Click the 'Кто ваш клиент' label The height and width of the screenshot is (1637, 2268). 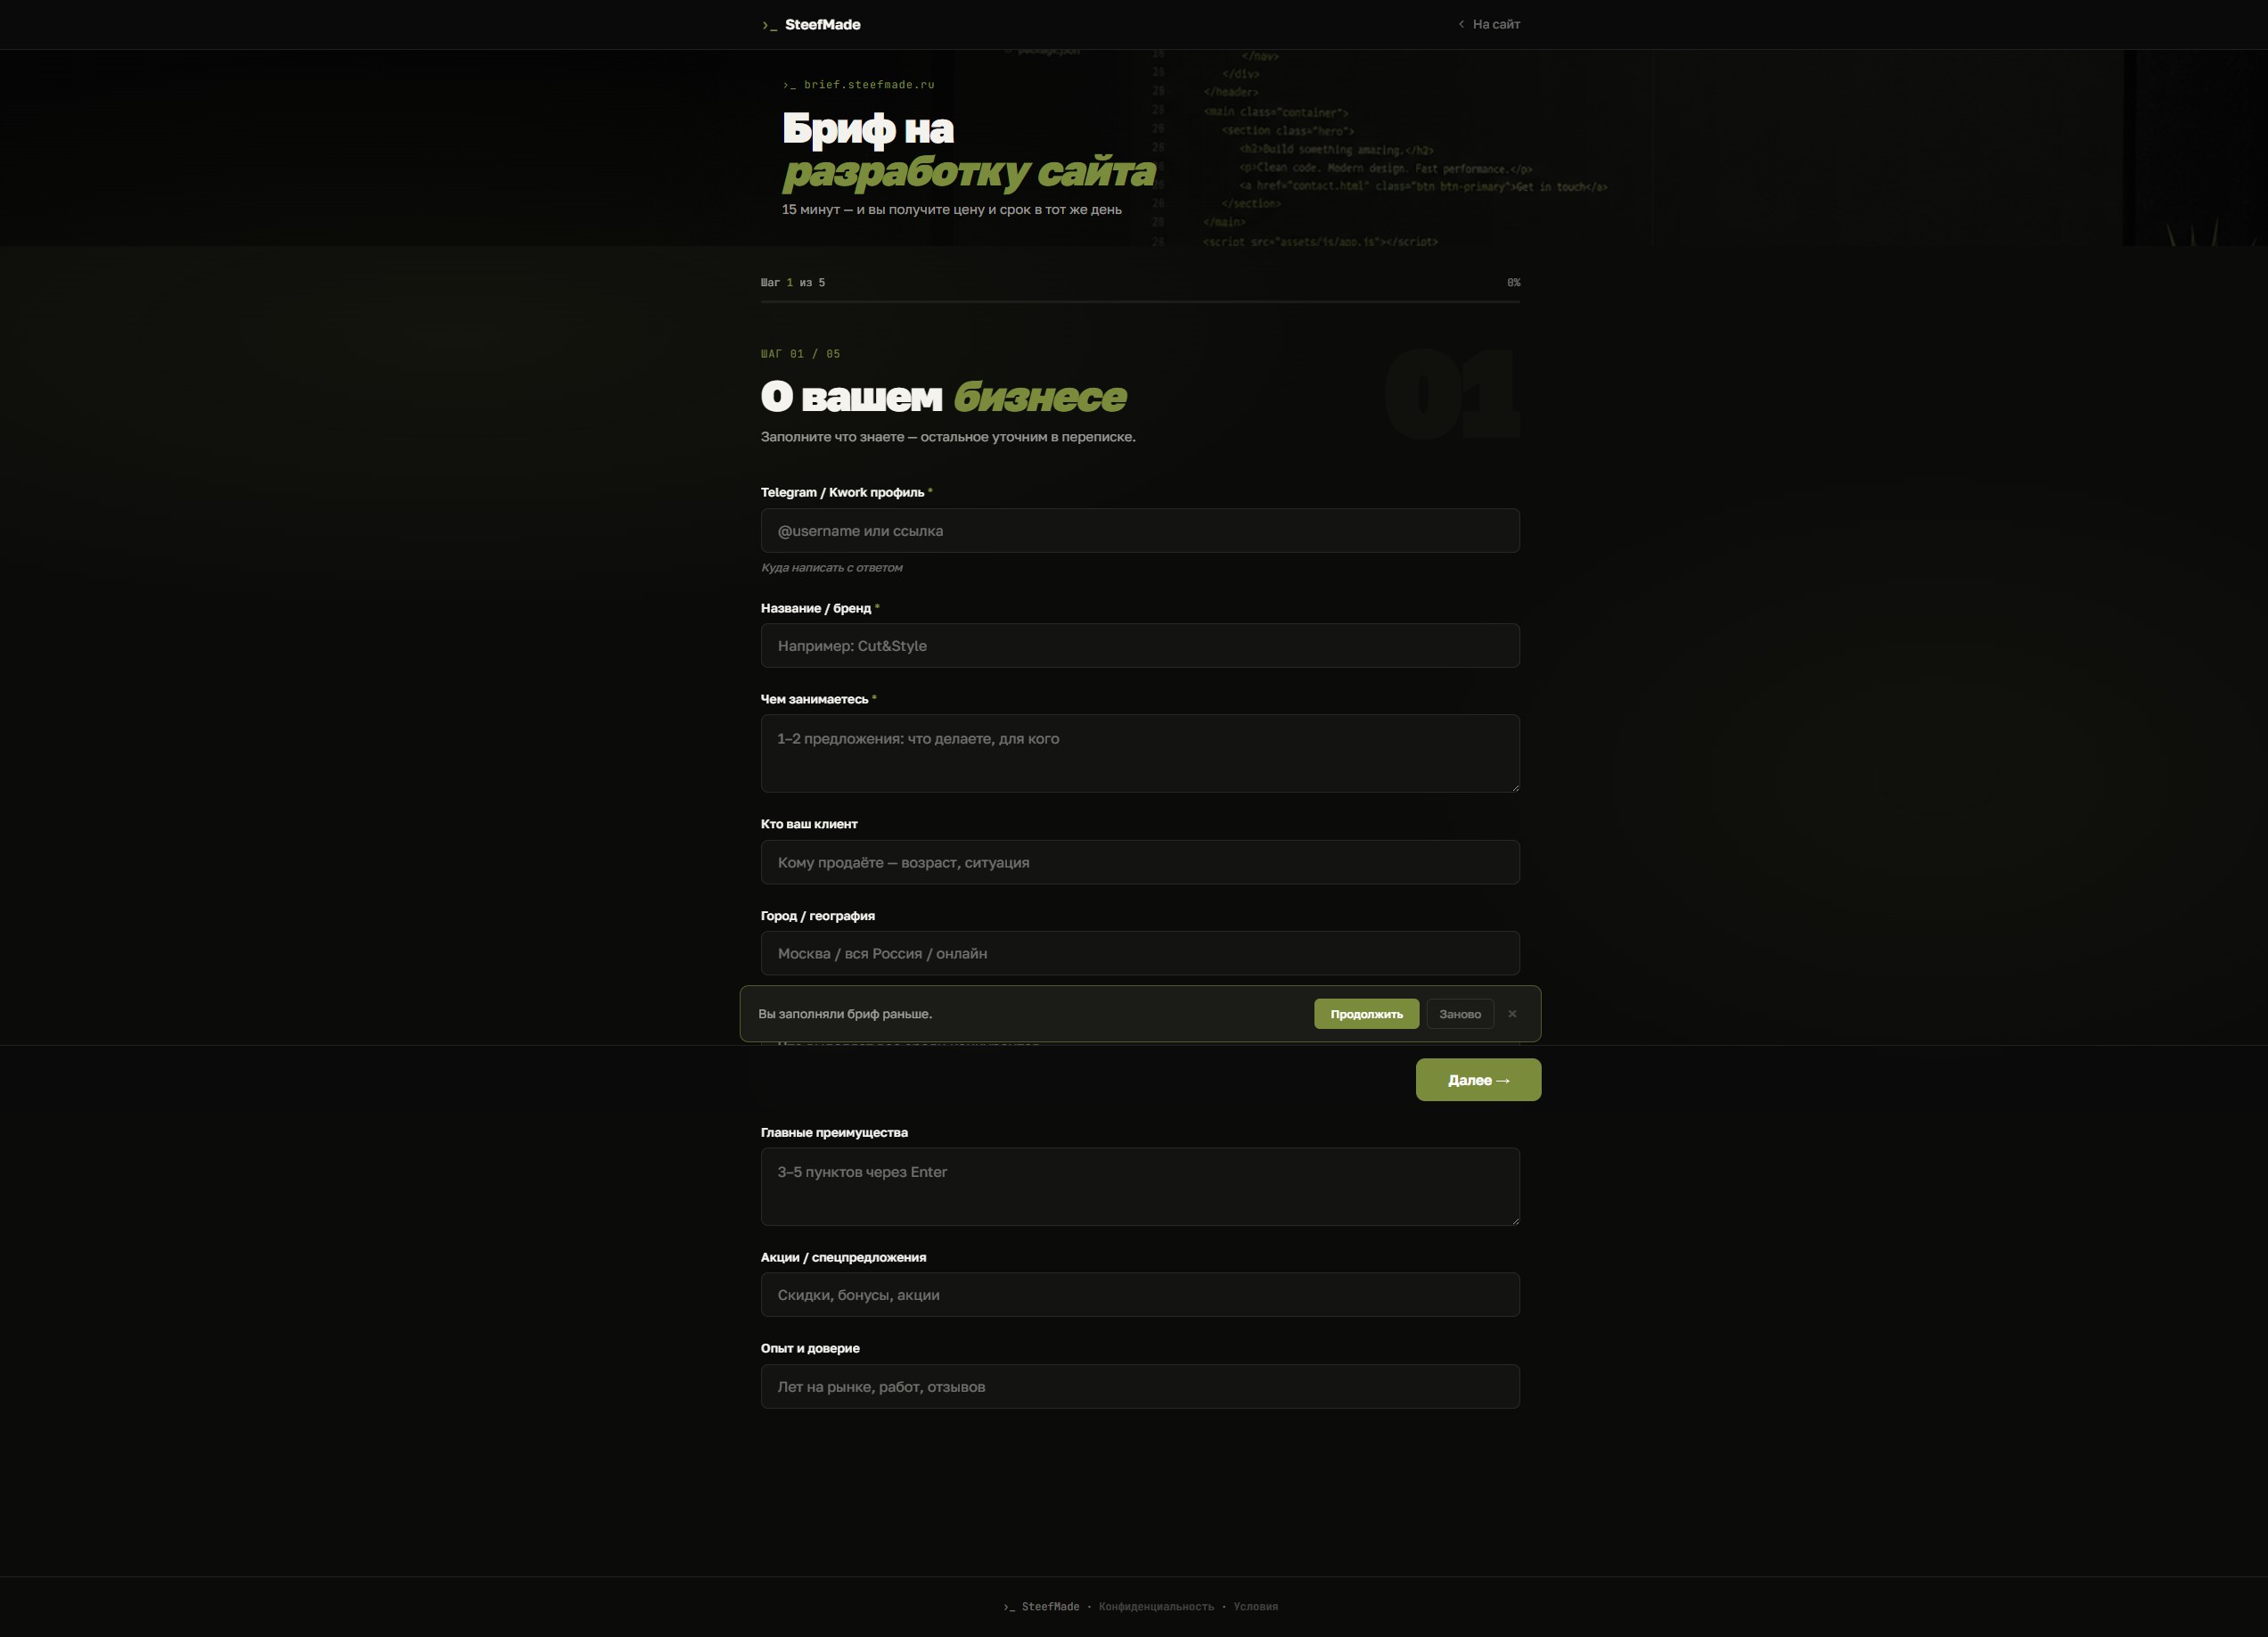[809, 825]
